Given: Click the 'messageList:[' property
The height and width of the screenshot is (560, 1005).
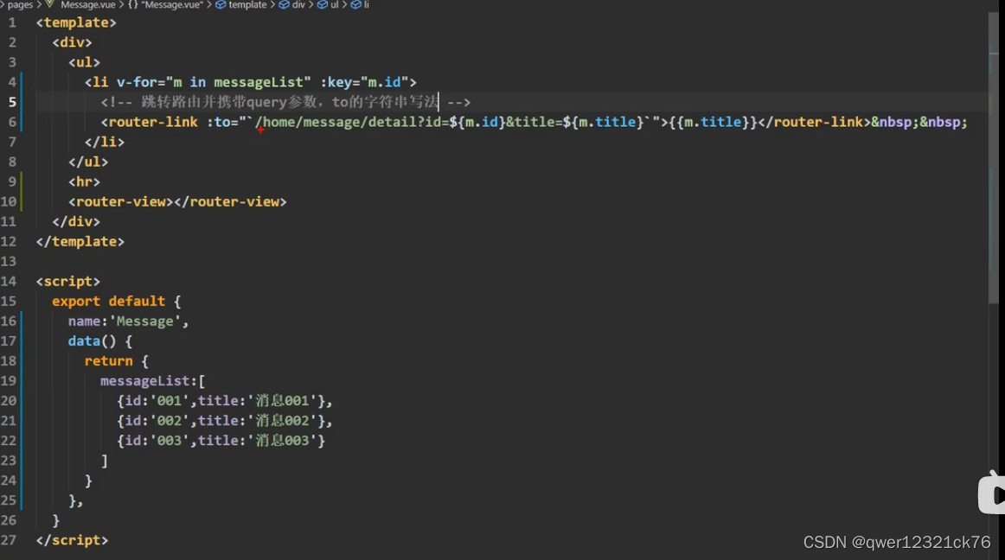Looking at the screenshot, I should 152,380.
